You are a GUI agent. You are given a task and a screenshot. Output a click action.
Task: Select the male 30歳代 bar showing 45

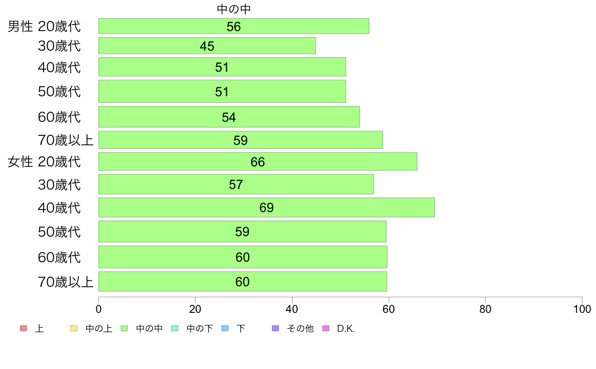(207, 46)
